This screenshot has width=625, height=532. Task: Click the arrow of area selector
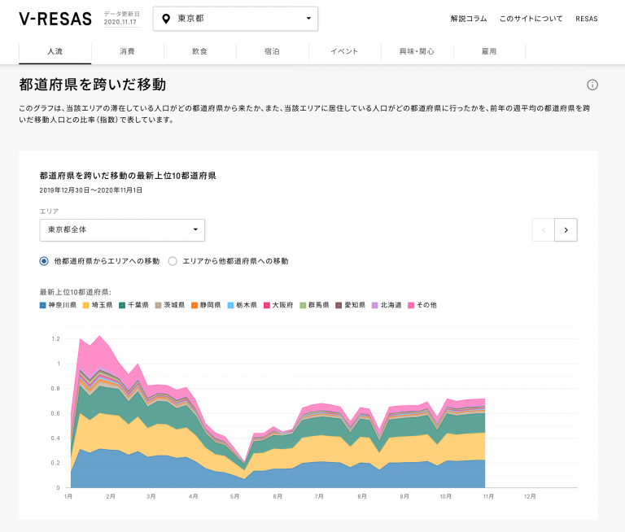[195, 230]
